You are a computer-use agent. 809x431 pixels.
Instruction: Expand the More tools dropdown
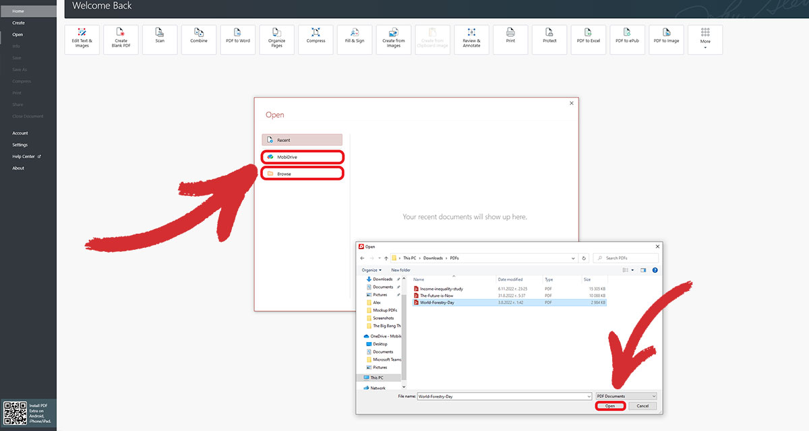[x=705, y=39]
